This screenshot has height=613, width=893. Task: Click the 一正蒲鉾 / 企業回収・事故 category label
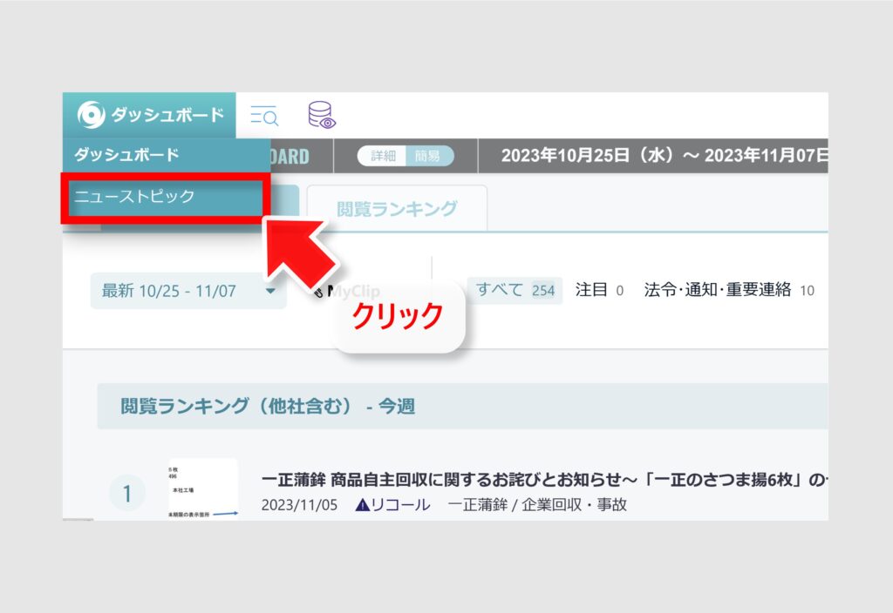[x=536, y=505]
